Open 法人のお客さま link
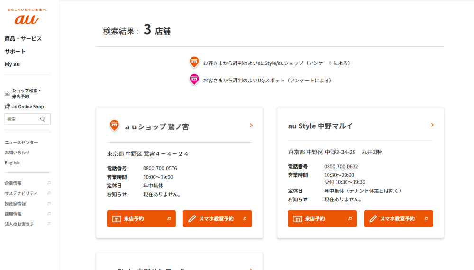The width and height of the screenshot is (474, 270). 19,224
